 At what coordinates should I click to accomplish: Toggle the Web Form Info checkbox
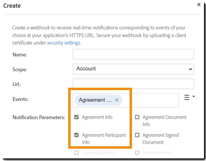(x=137, y=153)
